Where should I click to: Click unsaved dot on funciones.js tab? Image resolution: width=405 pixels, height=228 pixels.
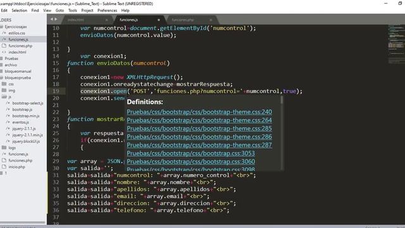[159, 20]
